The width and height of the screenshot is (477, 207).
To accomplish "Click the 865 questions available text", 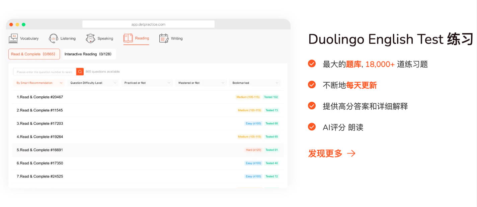I will pyautogui.click(x=102, y=72).
